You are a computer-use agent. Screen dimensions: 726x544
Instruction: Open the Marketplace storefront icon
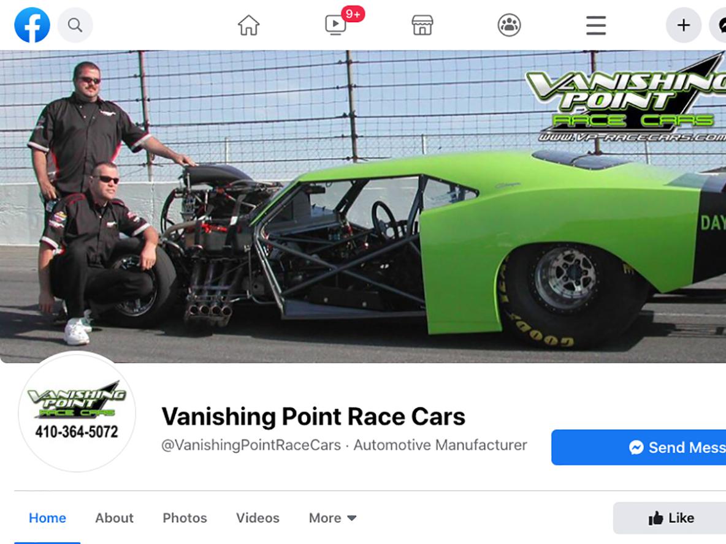422,25
